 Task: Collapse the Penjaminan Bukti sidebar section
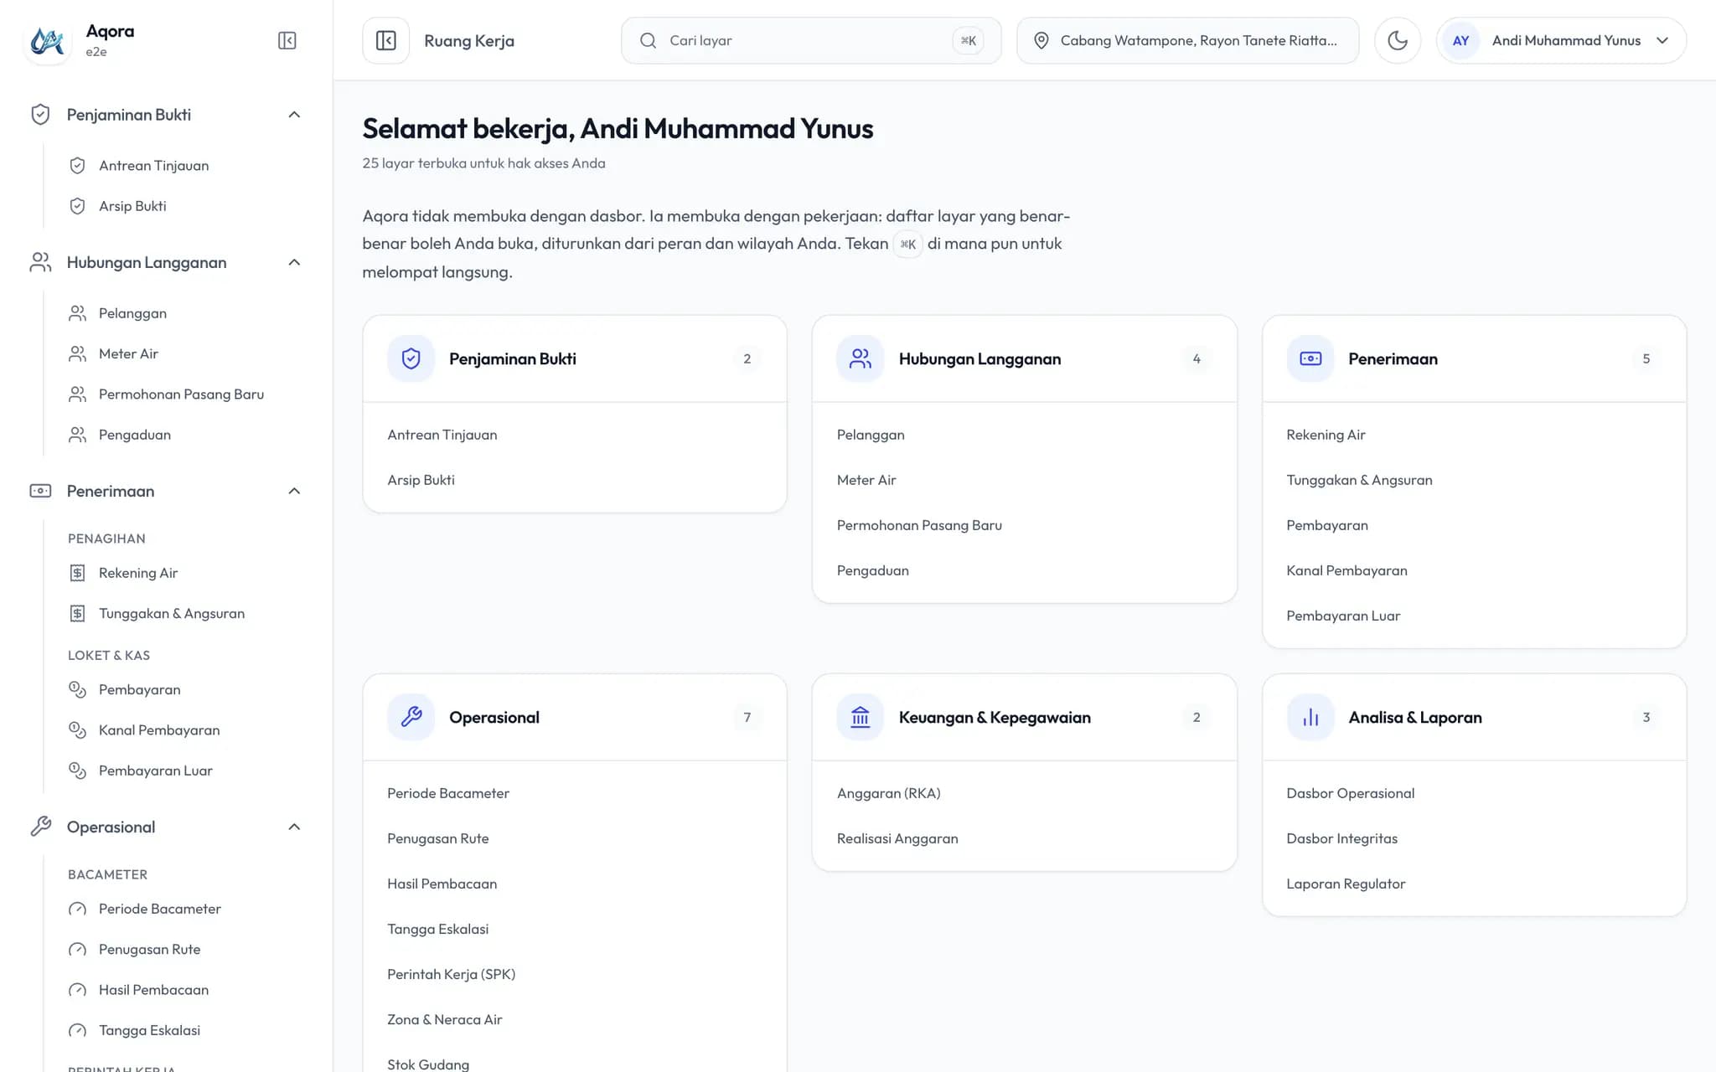[x=294, y=115]
